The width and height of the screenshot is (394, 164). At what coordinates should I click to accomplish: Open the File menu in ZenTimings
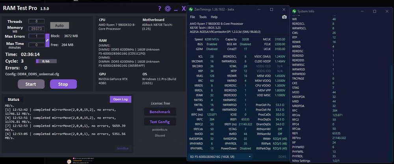[193, 17]
